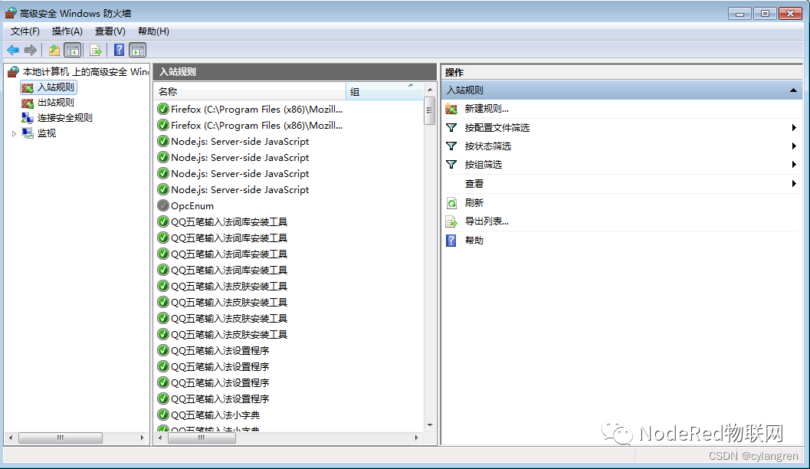Click the funnel icon beside 按组筛选
810x469 pixels.
coord(451,164)
